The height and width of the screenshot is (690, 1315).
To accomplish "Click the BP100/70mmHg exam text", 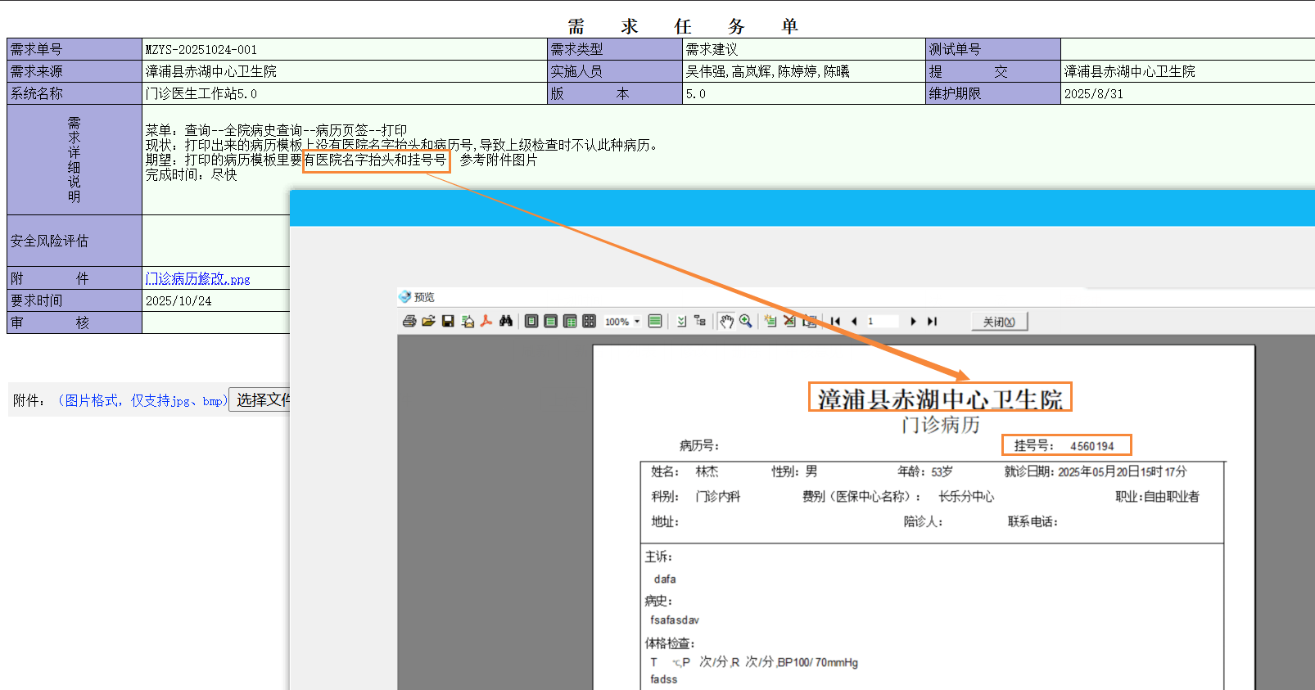I will (x=818, y=662).
